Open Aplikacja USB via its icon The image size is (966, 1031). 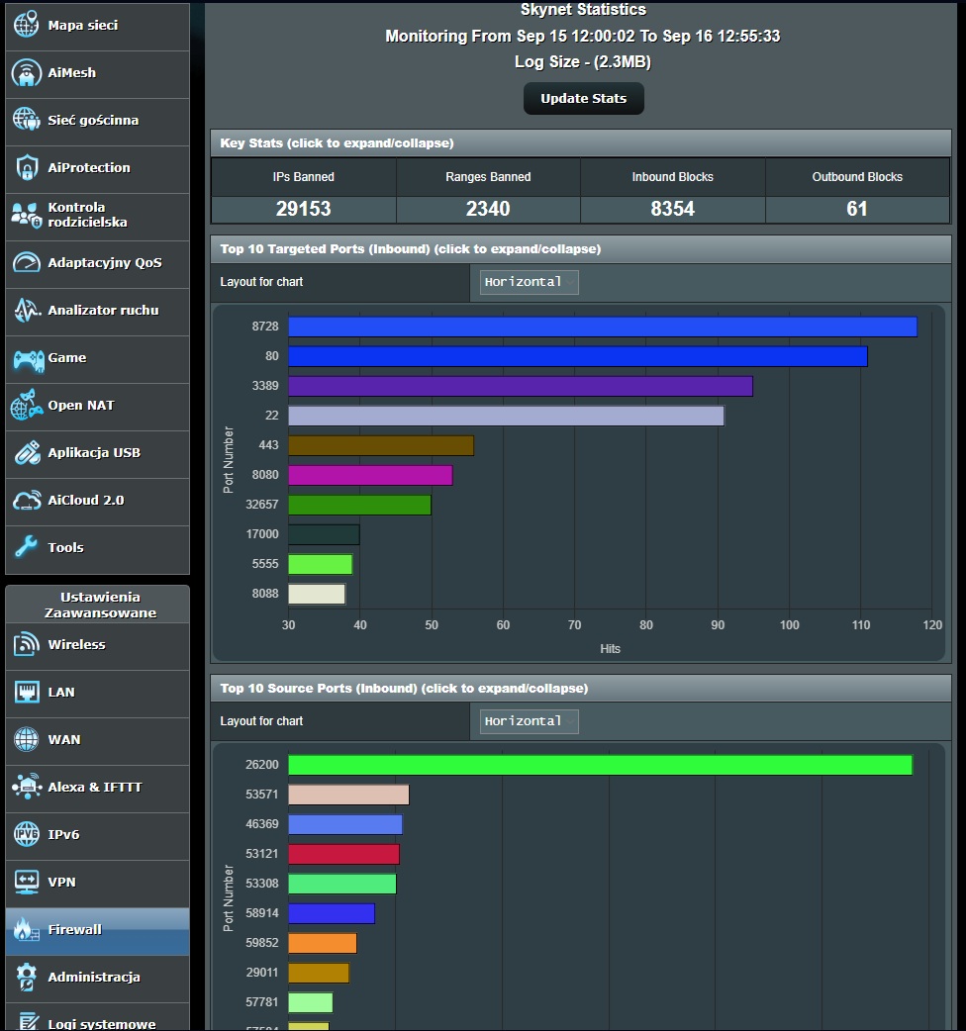click(x=27, y=453)
